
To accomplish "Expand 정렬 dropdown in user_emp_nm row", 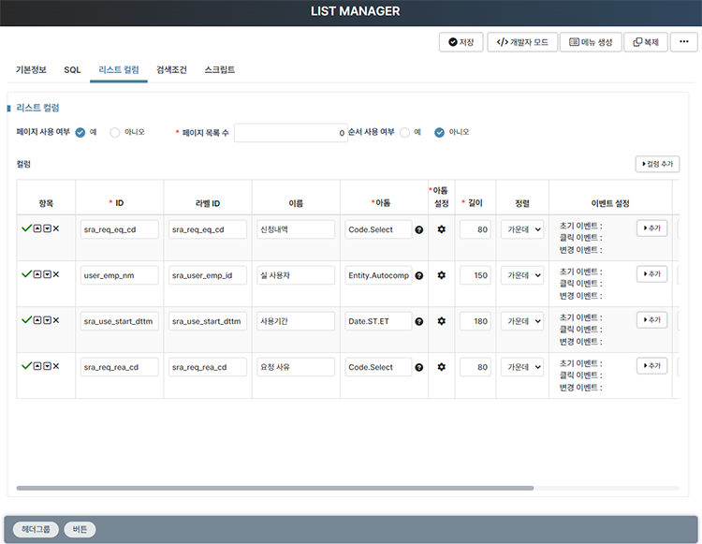I will point(521,275).
